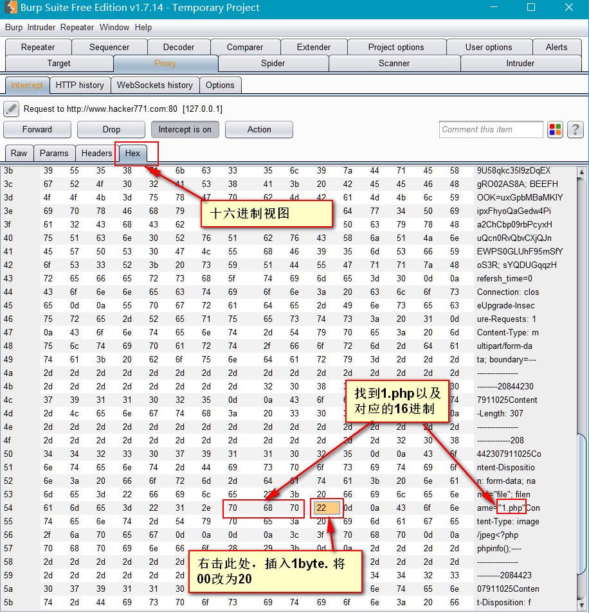The height and width of the screenshot is (613, 589).
Task: Click the scrollbar up arrow
Action: pos(581,172)
